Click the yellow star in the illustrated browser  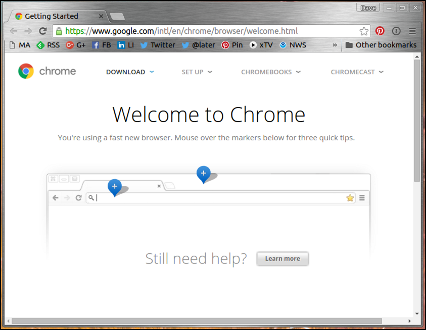click(350, 198)
